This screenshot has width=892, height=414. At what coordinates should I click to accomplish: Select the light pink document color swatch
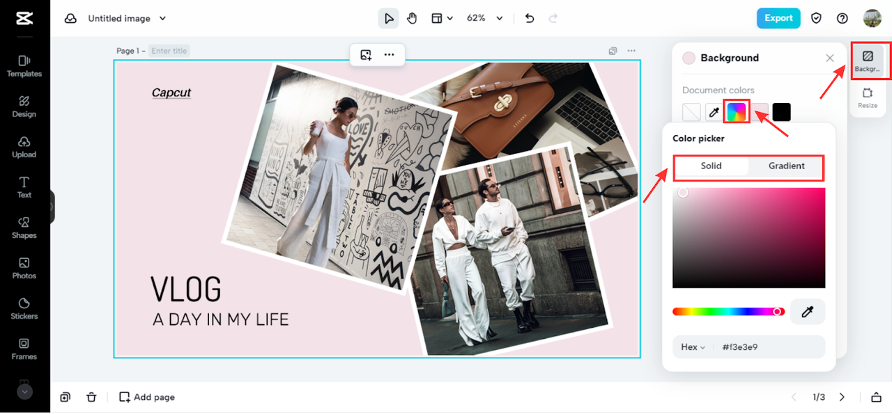coord(760,112)
